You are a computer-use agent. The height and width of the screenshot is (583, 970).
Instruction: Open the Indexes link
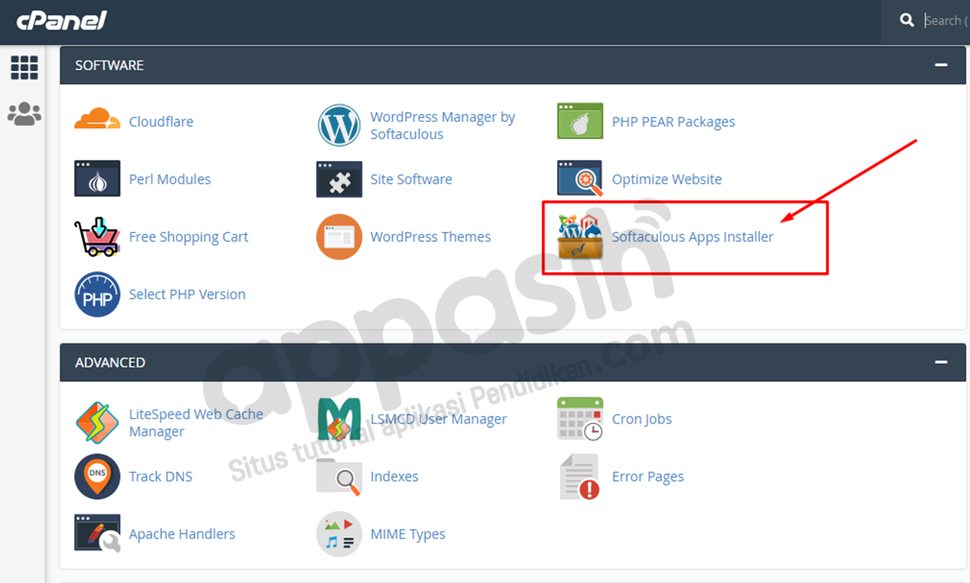tap(394, 477)
